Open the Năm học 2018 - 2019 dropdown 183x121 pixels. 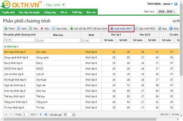[x=166, y=11]
